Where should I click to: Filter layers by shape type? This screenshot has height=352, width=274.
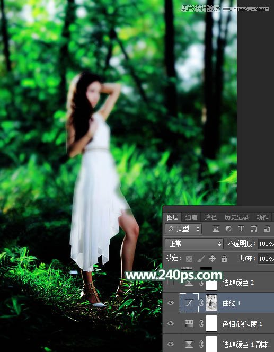[x=254, y=229]
